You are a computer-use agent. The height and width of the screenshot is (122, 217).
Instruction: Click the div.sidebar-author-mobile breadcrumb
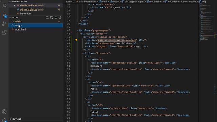tap(182, 2)
